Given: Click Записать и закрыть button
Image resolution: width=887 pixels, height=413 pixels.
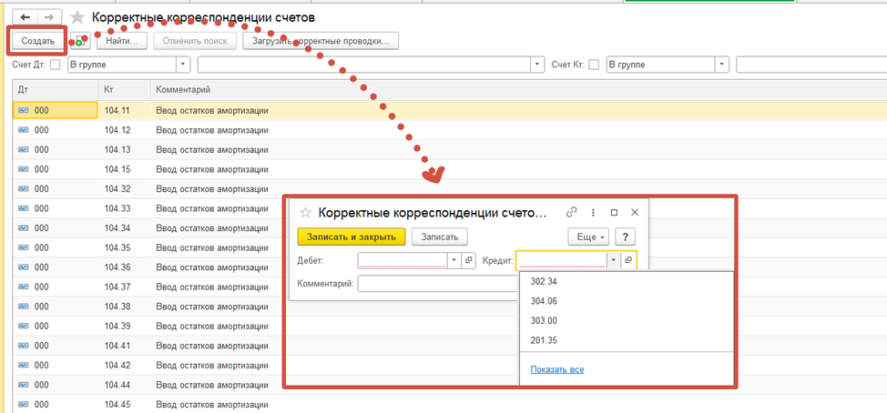Looking at the screenshot, I should point(352,237).
